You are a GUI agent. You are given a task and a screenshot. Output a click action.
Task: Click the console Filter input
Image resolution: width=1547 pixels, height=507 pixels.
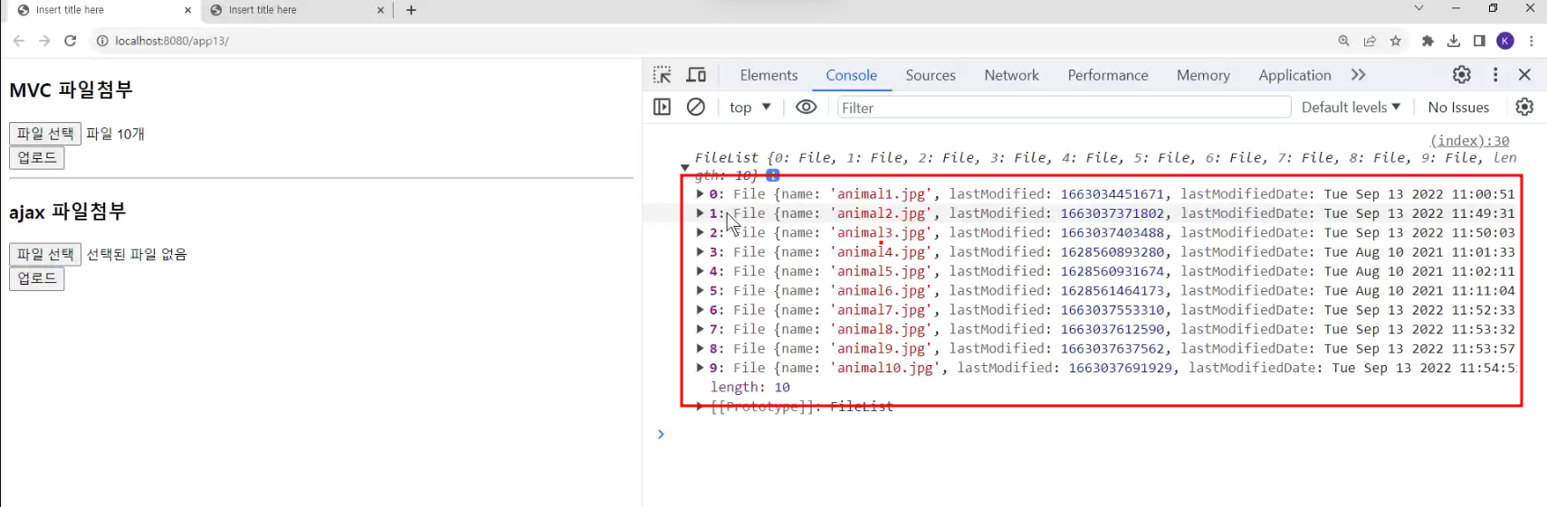(x=1064, y=108)
